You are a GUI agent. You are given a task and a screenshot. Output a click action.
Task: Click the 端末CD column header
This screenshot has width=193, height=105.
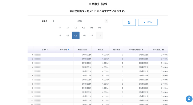[45, 49]
